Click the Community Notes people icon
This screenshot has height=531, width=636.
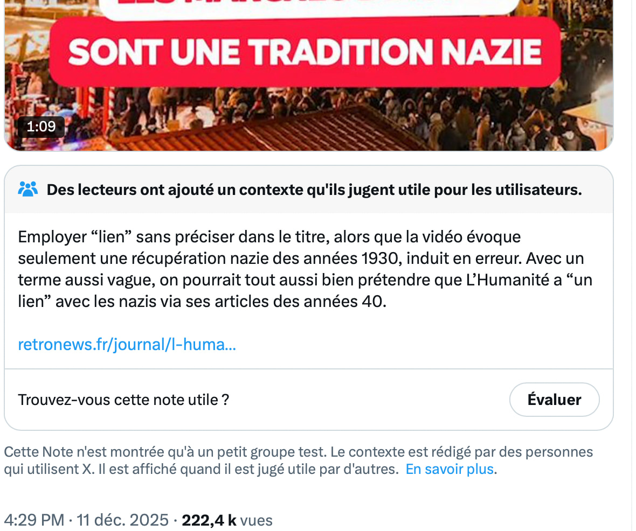click(28, 189)
